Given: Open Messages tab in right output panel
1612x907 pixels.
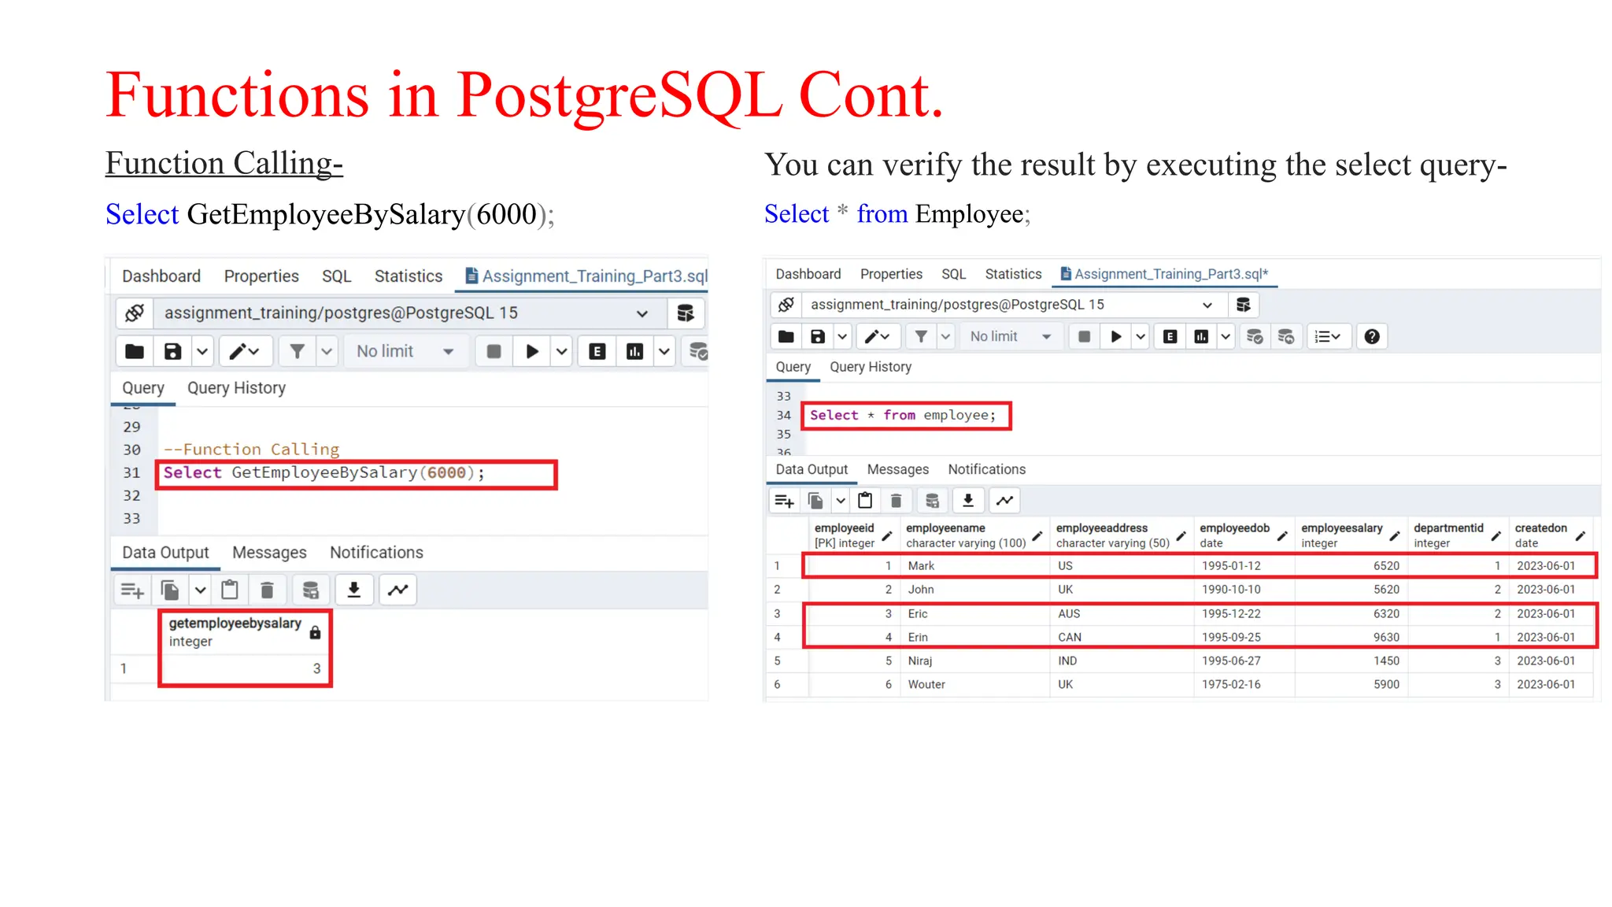Looking at the screenshot, I should [898, 469].
